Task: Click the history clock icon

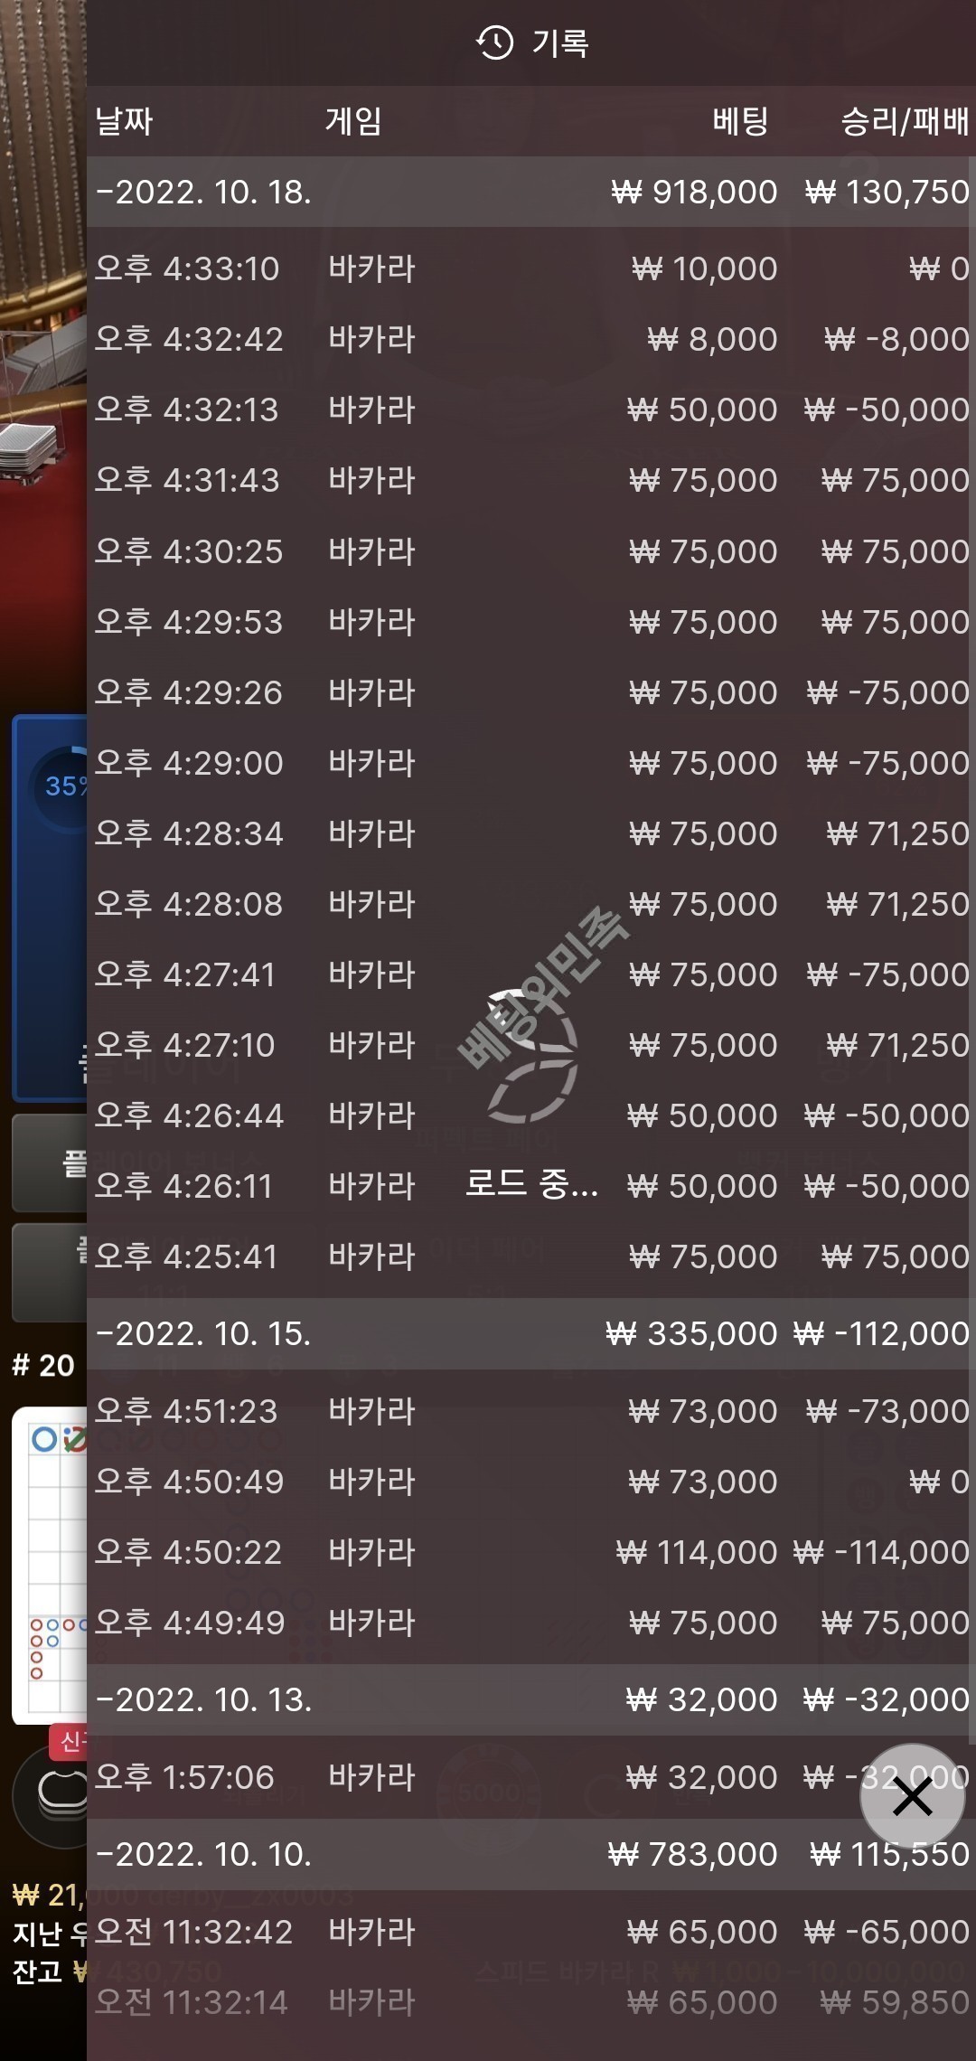Action: tap(494, 42)
